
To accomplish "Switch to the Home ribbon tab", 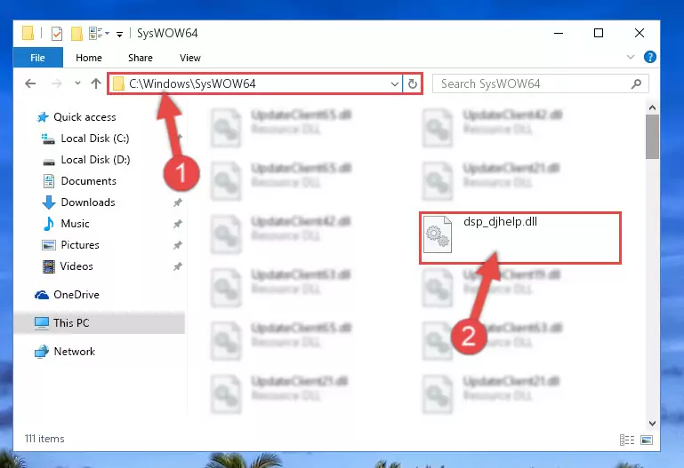I will point(89,58).
